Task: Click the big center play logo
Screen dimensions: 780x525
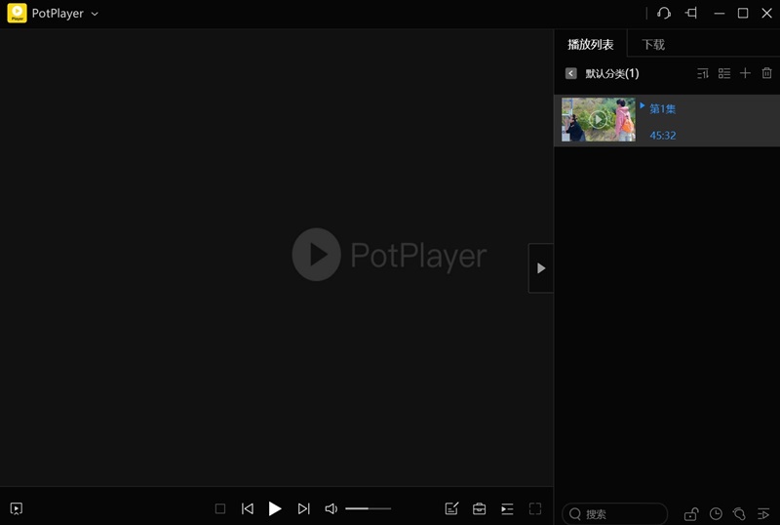Action: tap(316, 255)
